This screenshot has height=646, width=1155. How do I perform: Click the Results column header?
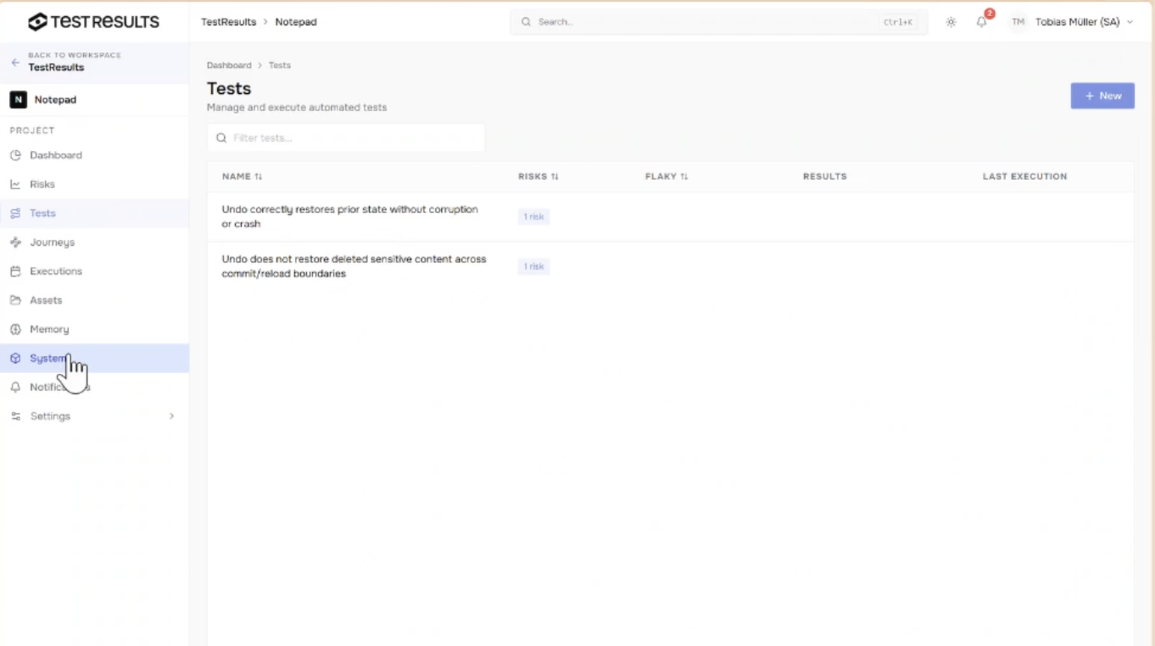(825, 176)
